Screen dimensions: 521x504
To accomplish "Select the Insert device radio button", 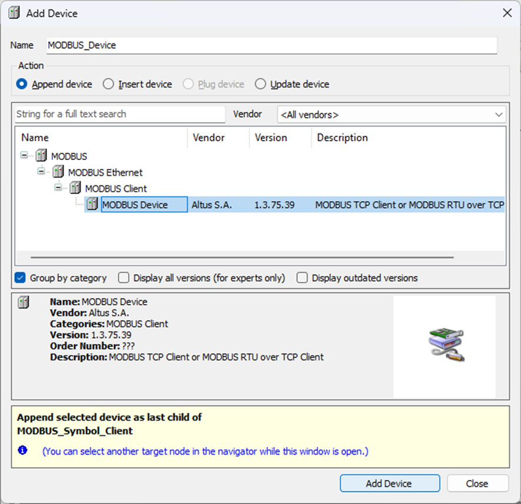I will coord(108,84).
